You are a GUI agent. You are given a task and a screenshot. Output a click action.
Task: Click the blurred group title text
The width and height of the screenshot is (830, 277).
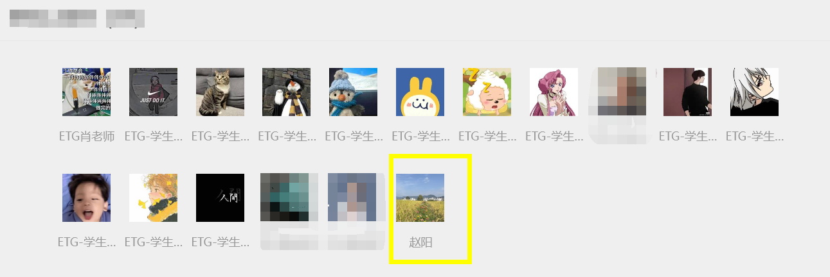pyautogui.click(x=77, y=18)
